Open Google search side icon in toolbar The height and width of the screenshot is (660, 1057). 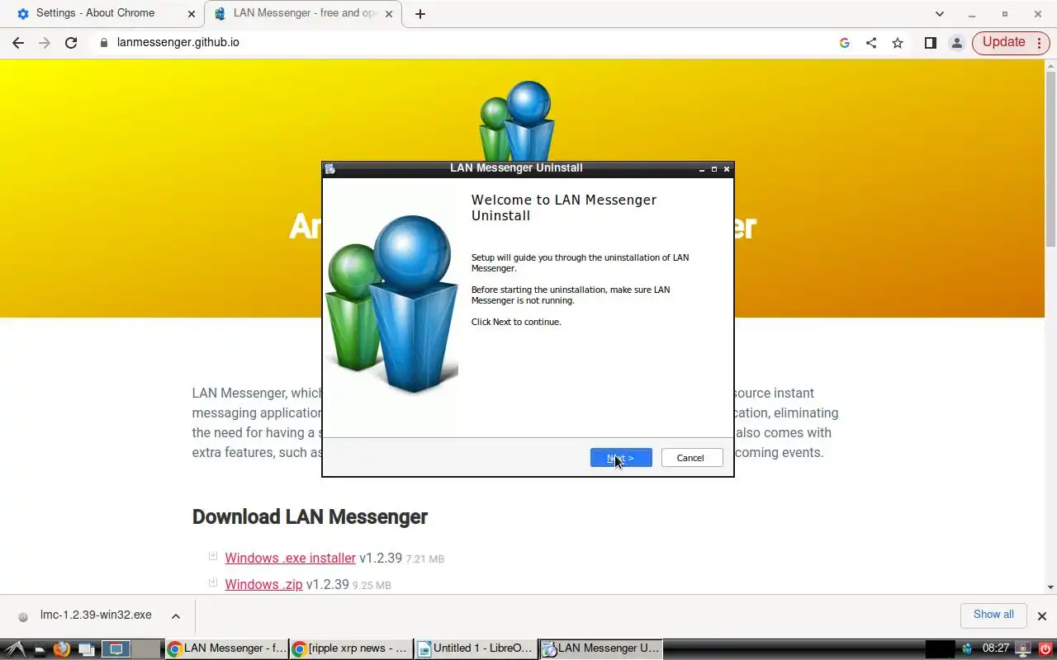coord(844,43)
